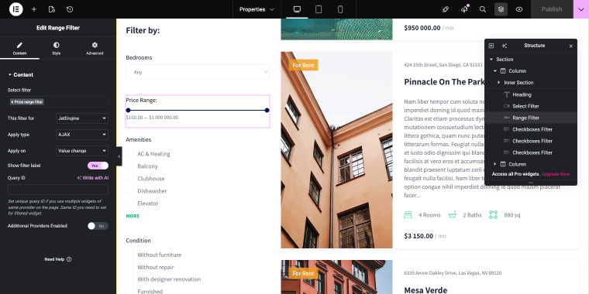Click the bed icon beside 4 Rooms
This screenshot has width=589, height=294.
click(408, 215)
